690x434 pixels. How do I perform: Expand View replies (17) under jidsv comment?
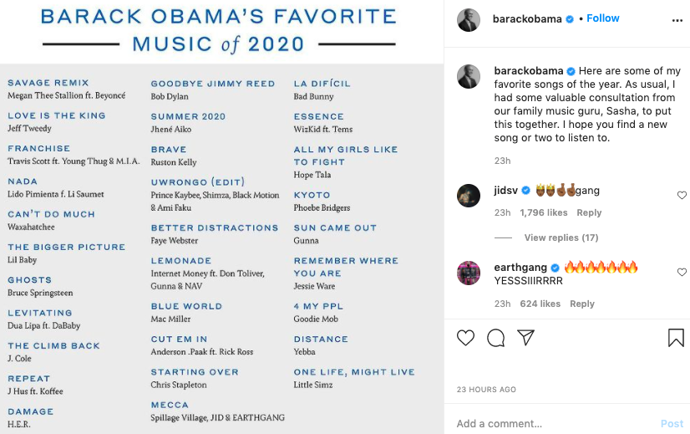561,237
